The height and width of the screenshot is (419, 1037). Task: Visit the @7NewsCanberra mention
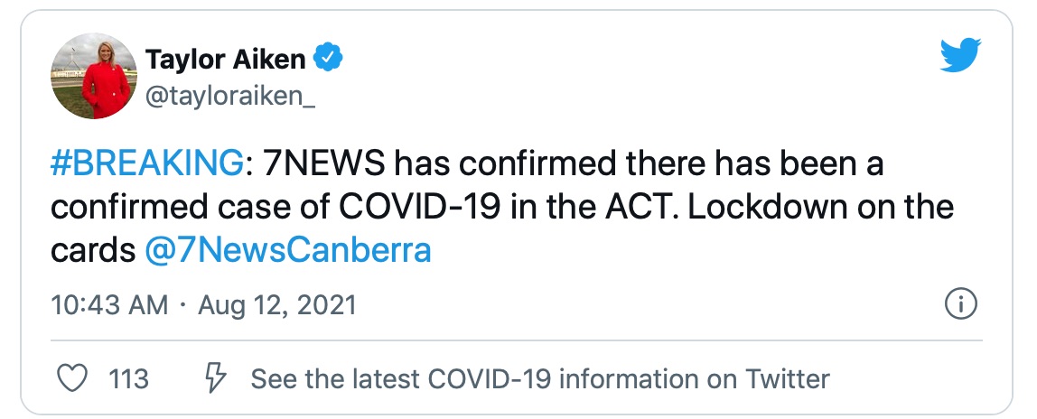click(287, 250)
